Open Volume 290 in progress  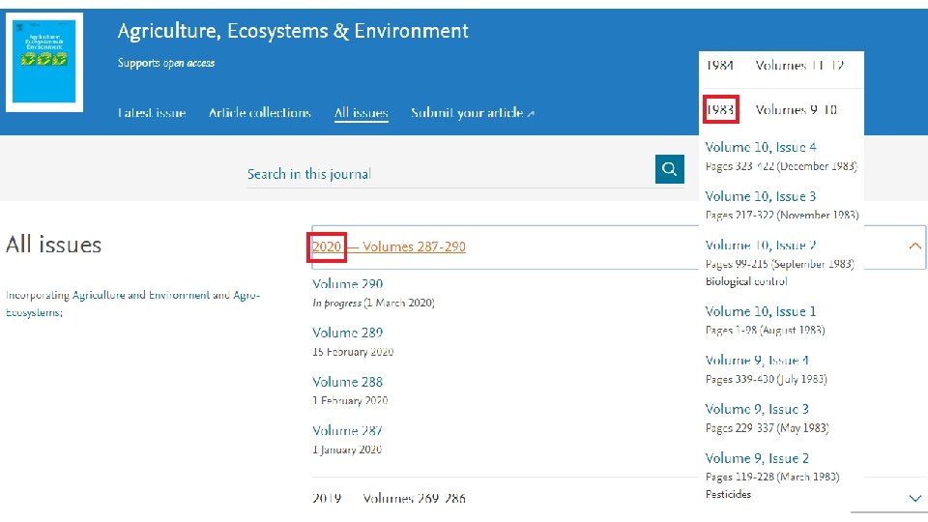pos(348,284)
